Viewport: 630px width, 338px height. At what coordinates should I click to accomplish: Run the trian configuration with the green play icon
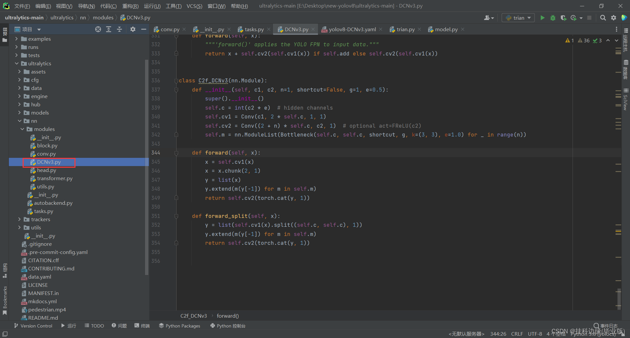[542, 18]
